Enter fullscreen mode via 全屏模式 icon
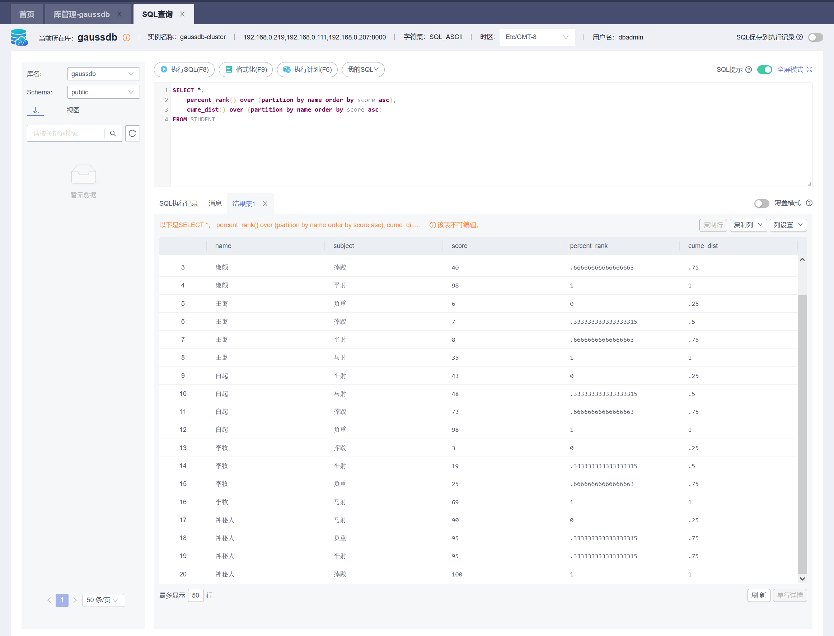Screen dimensions: 834x636 (x=809, y=69)
